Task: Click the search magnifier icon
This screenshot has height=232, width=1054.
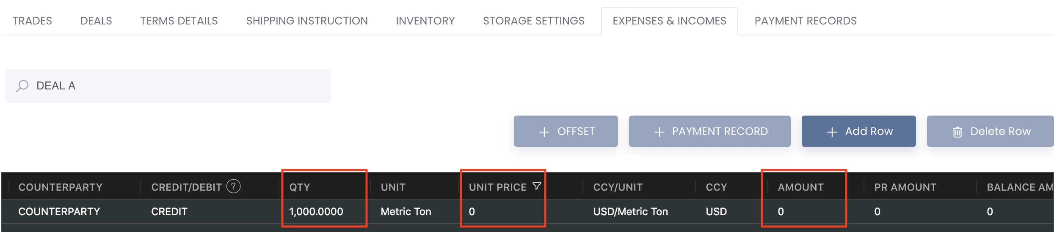Action: 22,86
